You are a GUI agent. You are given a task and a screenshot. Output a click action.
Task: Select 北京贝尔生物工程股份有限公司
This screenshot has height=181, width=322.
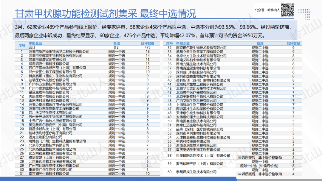pos(199,85)
